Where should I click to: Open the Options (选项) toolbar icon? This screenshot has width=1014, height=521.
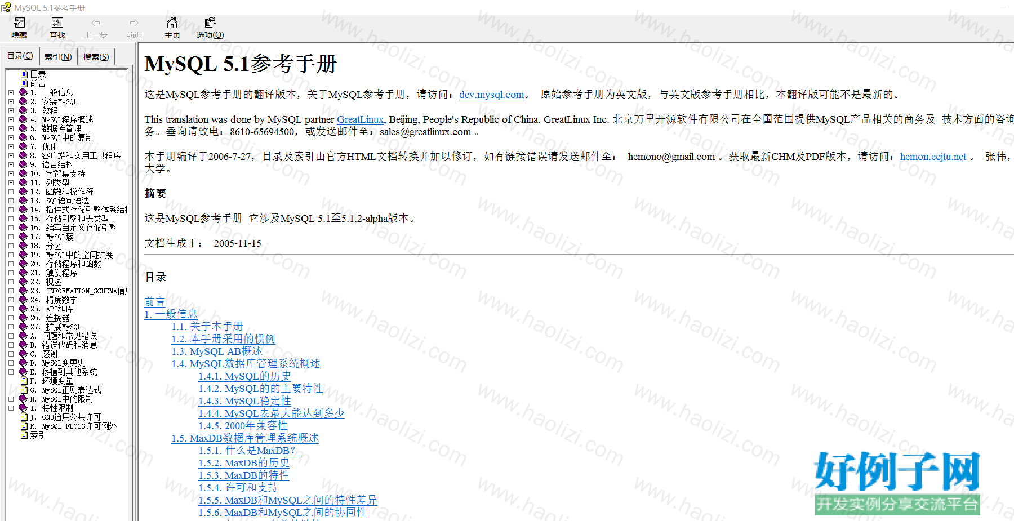point(210,23)
